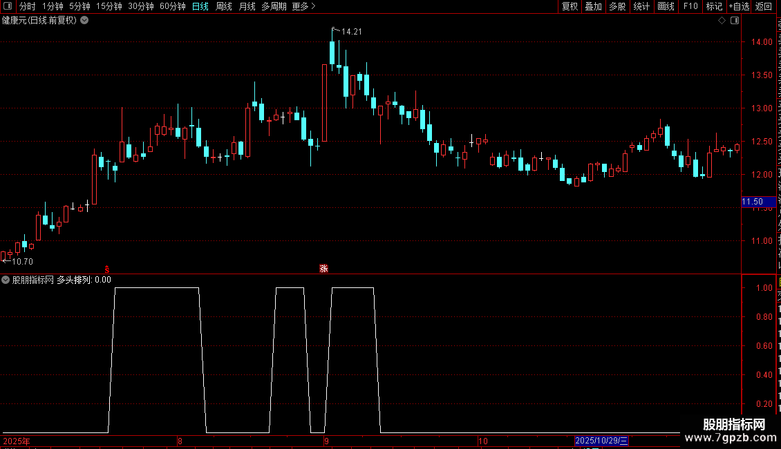Click the 叠加 overlay button
The height and width of the screenshot is (449, 781).
593,6
